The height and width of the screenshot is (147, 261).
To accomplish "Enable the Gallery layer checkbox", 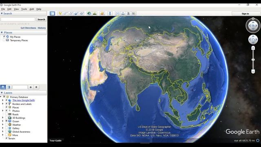I will coord(7,128).
